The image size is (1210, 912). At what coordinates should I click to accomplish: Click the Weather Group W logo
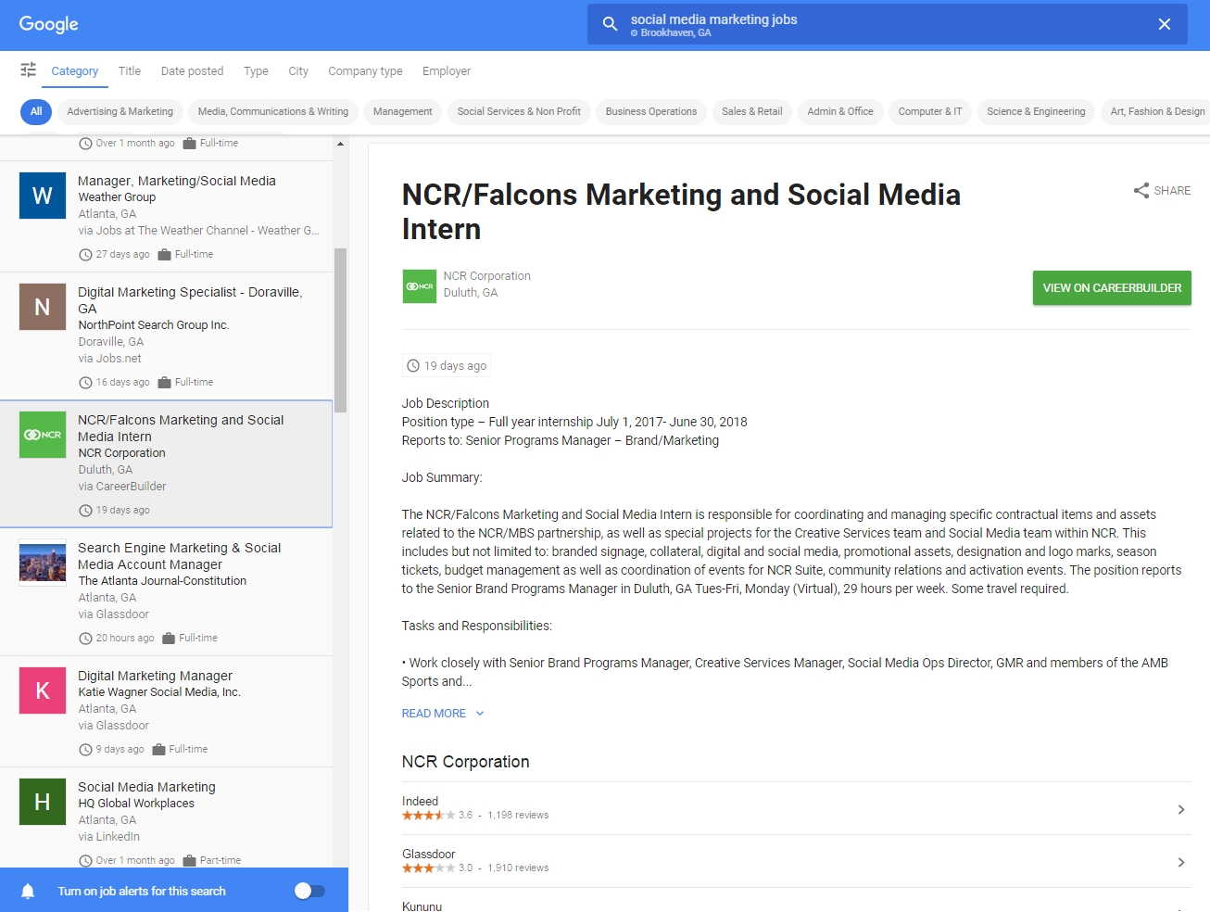coord(43,196)
